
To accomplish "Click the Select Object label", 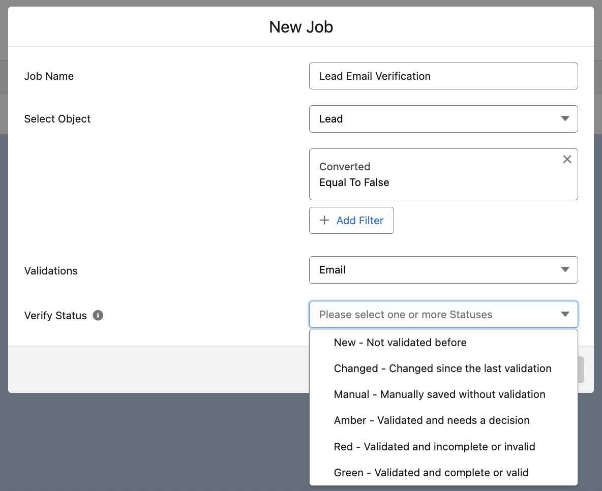I will pyautogui.click(x=57, y=119).
